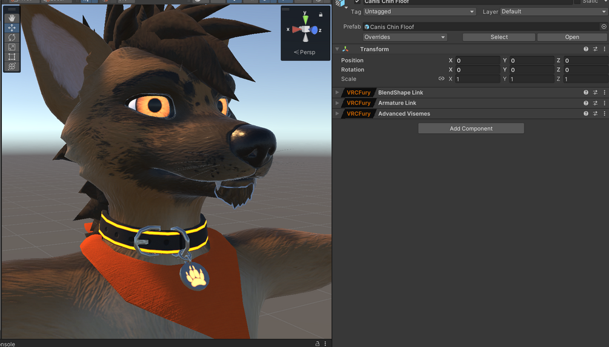Click the Scale X field
This screenshot has height=347, width=609.
pyautogui.click(x=478, y=79)
